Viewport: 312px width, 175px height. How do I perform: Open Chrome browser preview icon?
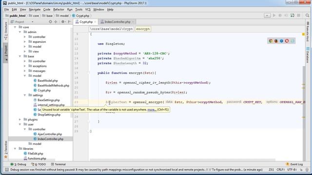[x=271, y=41]
